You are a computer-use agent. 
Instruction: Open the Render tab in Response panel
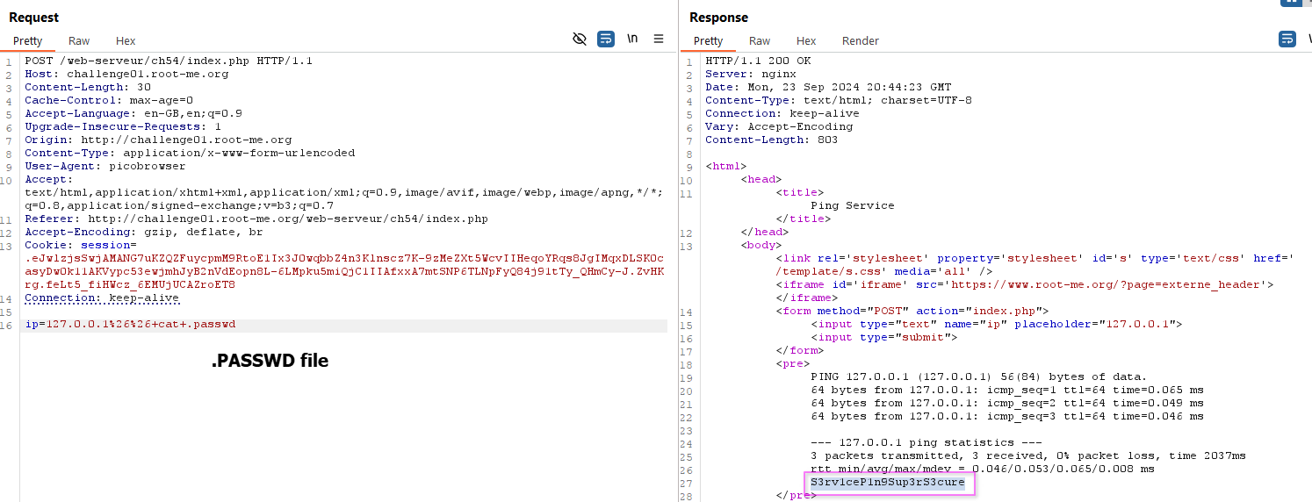coord(861,41)
